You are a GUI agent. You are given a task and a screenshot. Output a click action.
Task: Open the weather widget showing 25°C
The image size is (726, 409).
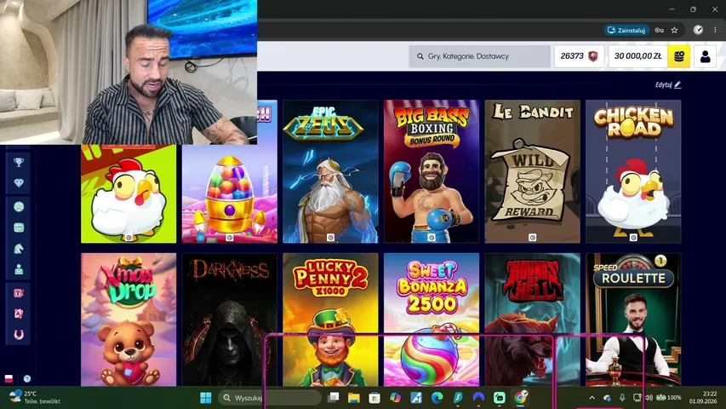point(35,397)
